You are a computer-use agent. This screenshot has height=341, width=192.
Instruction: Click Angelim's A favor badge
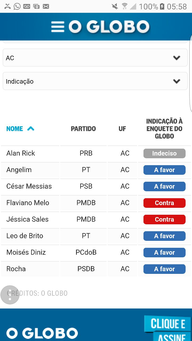click(164, 170)
